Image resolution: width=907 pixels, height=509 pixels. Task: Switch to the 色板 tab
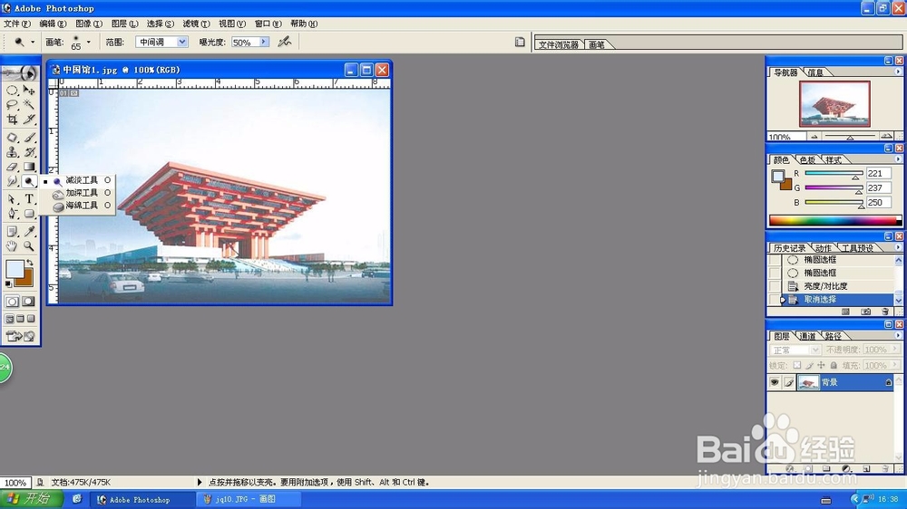point(807,160)
